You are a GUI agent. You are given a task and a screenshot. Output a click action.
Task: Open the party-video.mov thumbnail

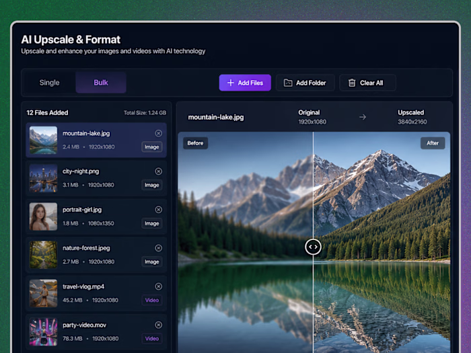tap(43, 331)
